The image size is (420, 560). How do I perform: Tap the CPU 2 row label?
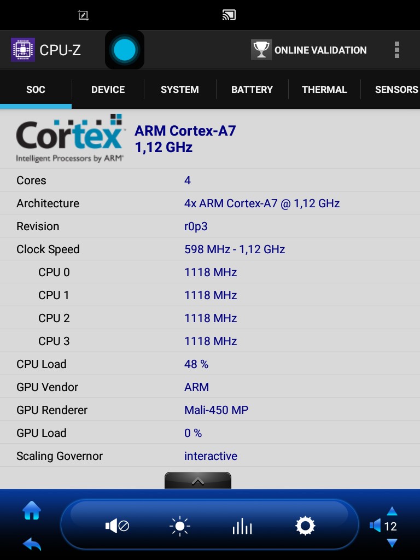pos(54,318)
